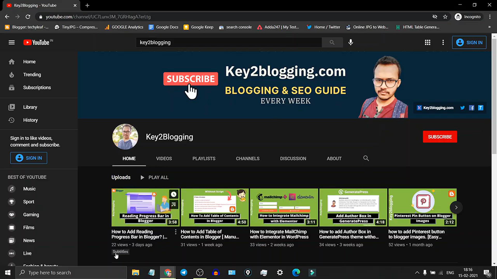497x279 pixels.
Task: Switch to the ABOUT tab
Action: 334,159
